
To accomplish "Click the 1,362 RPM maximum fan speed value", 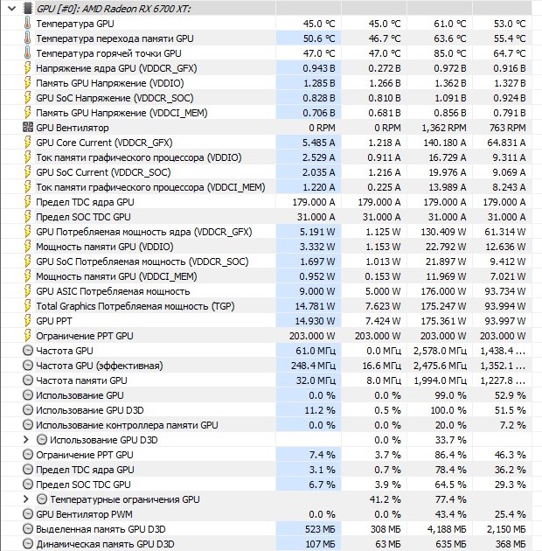I will 444,128.
